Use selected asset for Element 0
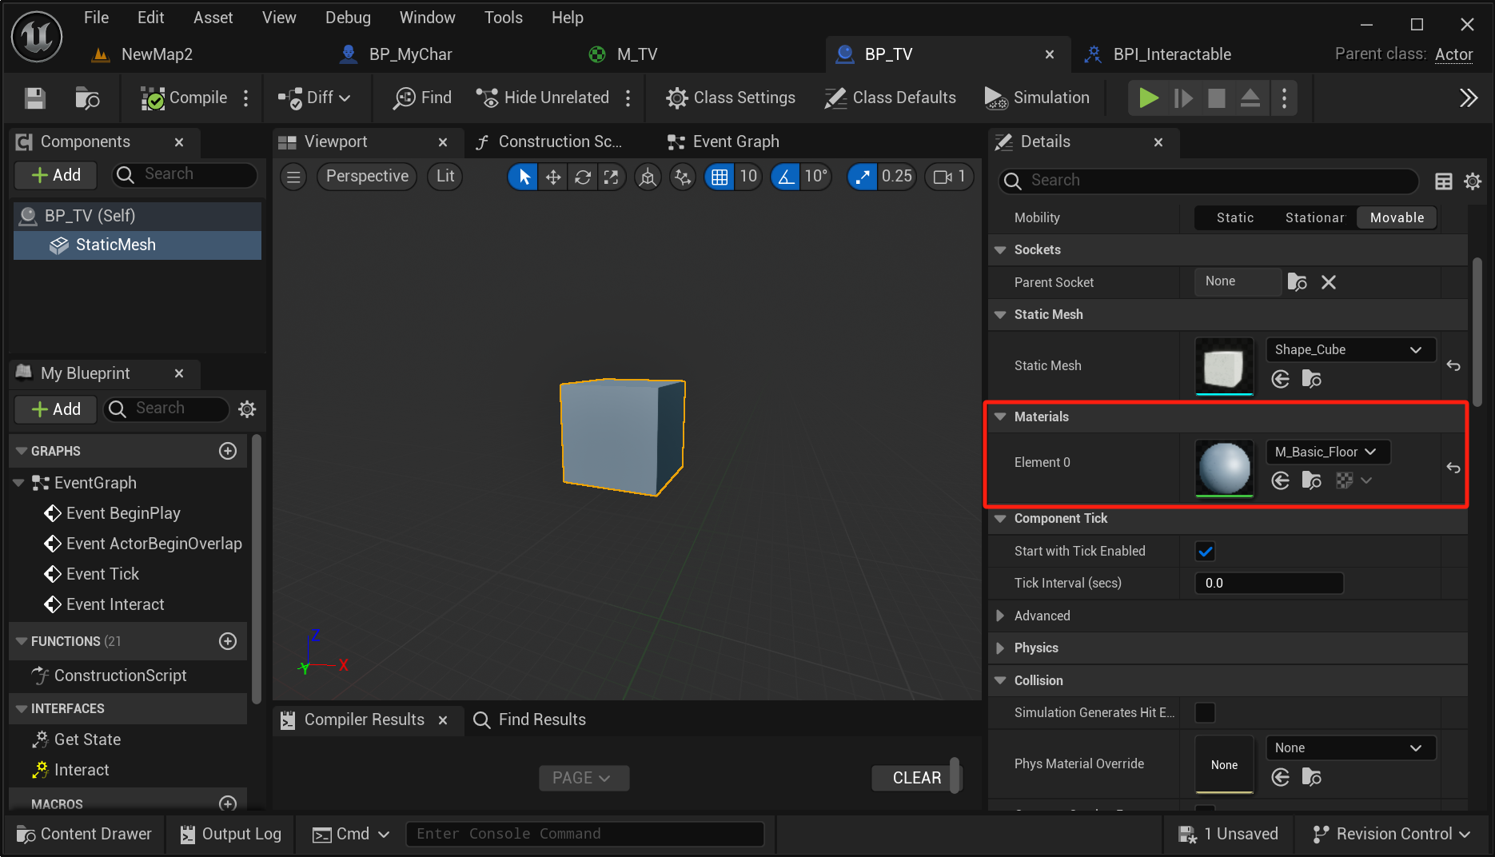1495x857 pixels. (1280, 480)
